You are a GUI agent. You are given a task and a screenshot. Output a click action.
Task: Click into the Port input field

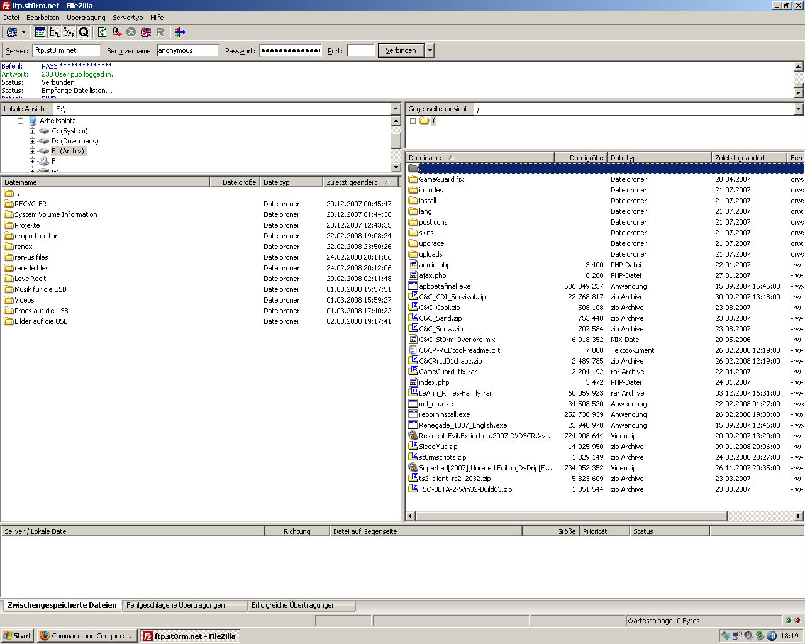click(x=360, y=50)
